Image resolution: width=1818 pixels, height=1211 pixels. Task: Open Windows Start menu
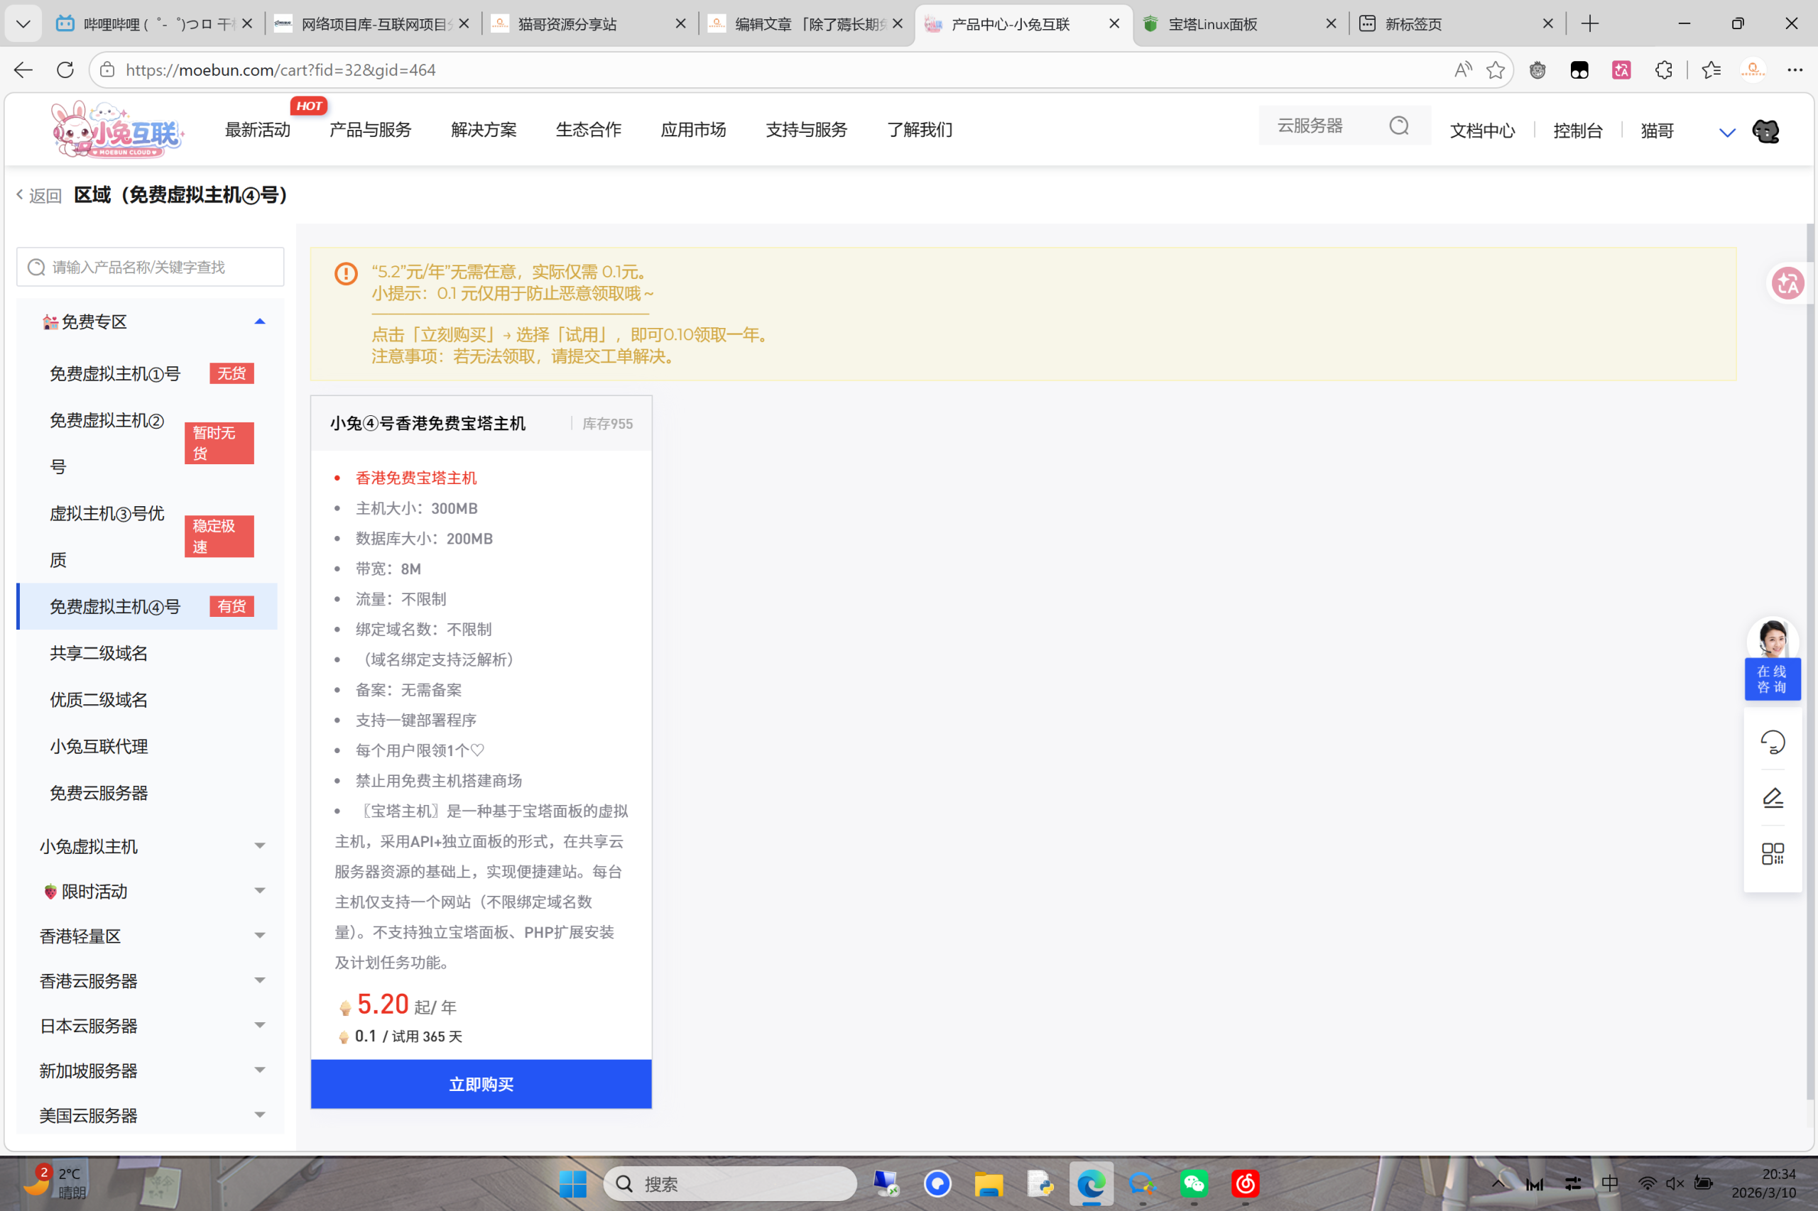[572, 1184]
